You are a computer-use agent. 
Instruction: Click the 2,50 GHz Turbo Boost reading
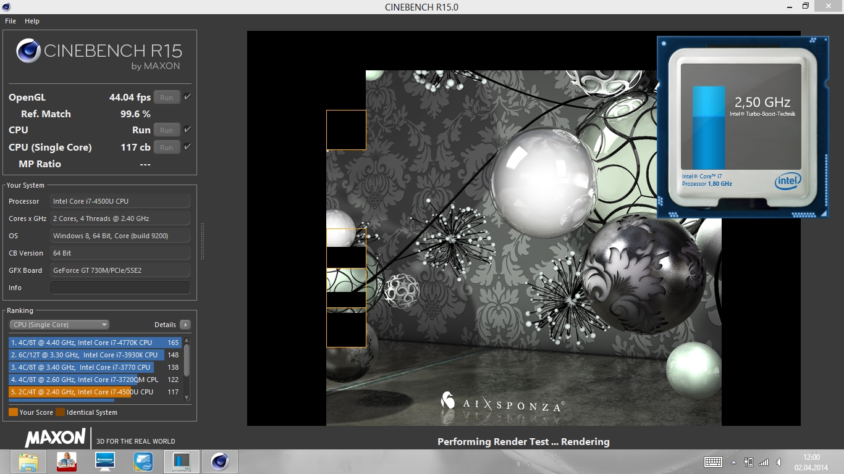(762, 102)
